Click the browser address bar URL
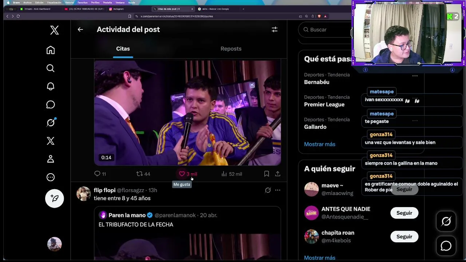466x262 pixels. 177,16
